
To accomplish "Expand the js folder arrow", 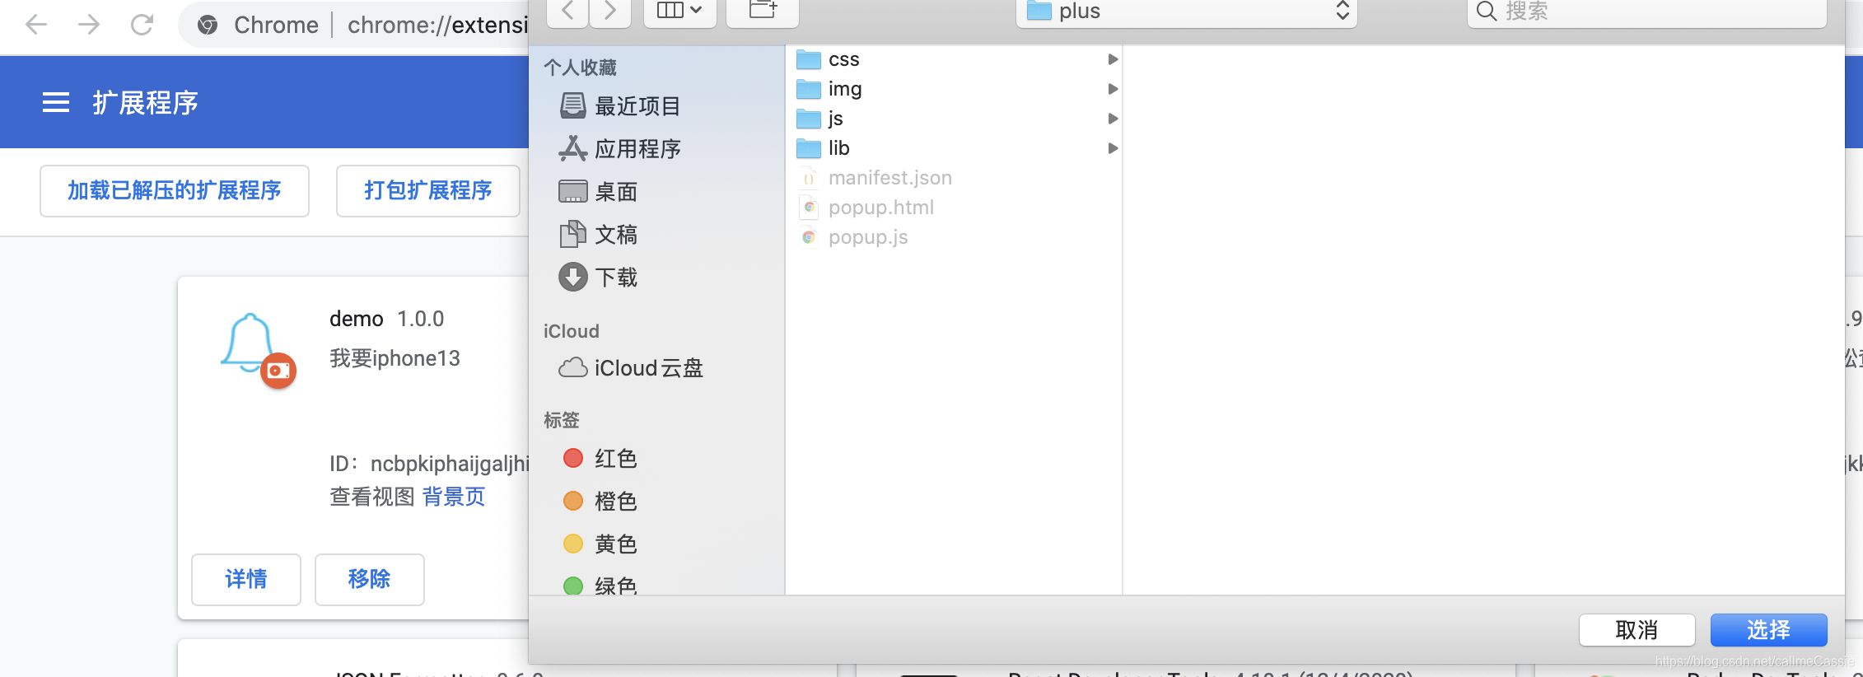I will pos(1113,119).
